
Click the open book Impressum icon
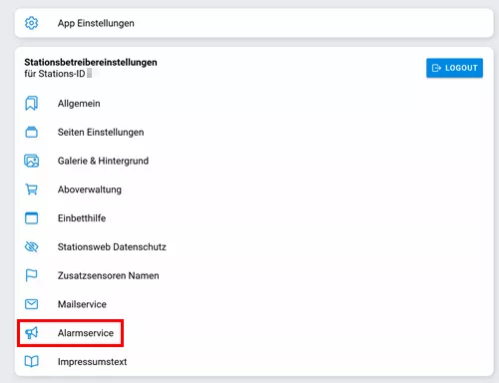point(31,361)
